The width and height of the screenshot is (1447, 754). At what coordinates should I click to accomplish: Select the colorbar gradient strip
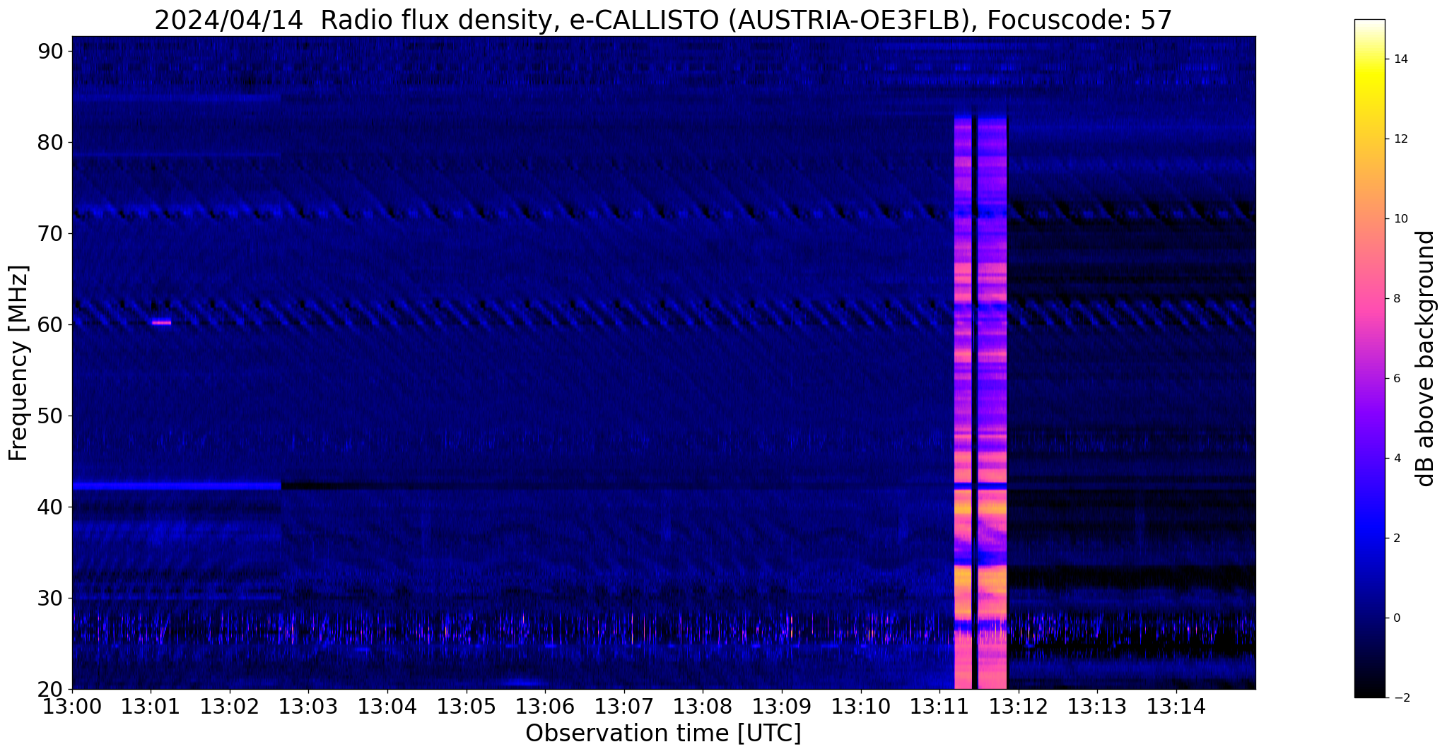pos(1369,358)
